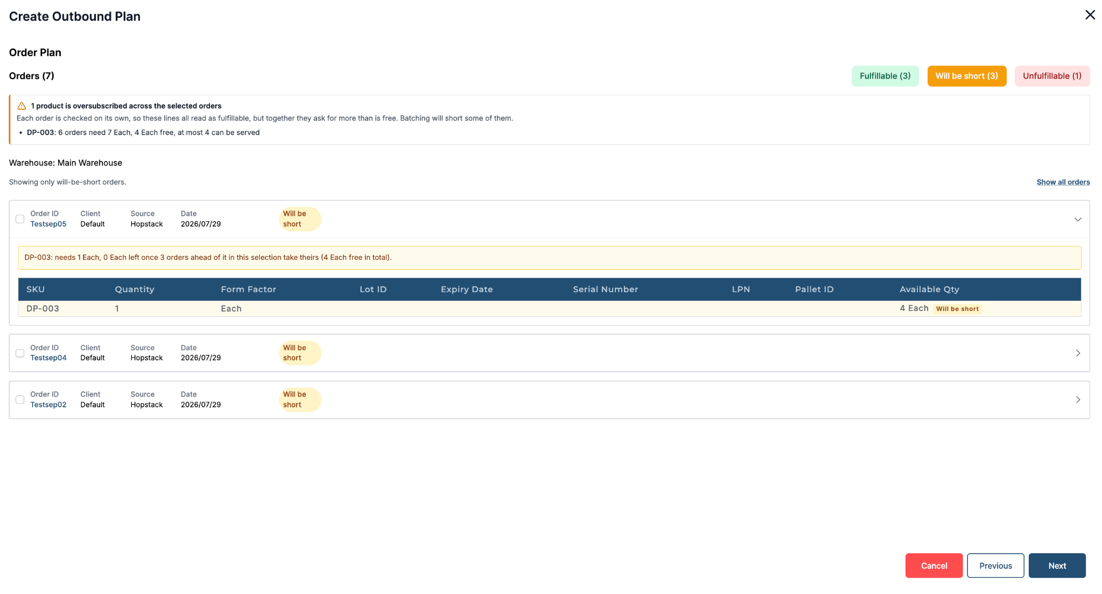Screen dimensions: 1102x594
Task: Open order Testsep04 link
Action: (48, 358)
